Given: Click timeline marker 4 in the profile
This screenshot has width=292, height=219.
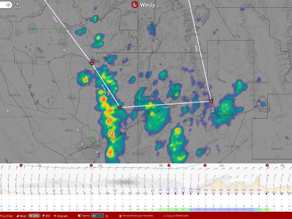Looking at the screenshot, I should (x=169, y=165).
